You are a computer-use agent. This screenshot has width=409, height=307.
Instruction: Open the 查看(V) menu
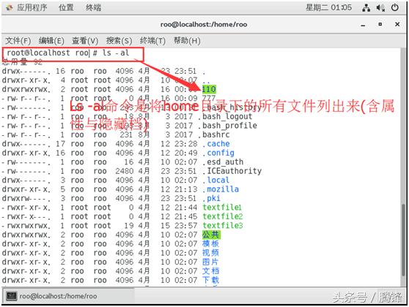85,41
